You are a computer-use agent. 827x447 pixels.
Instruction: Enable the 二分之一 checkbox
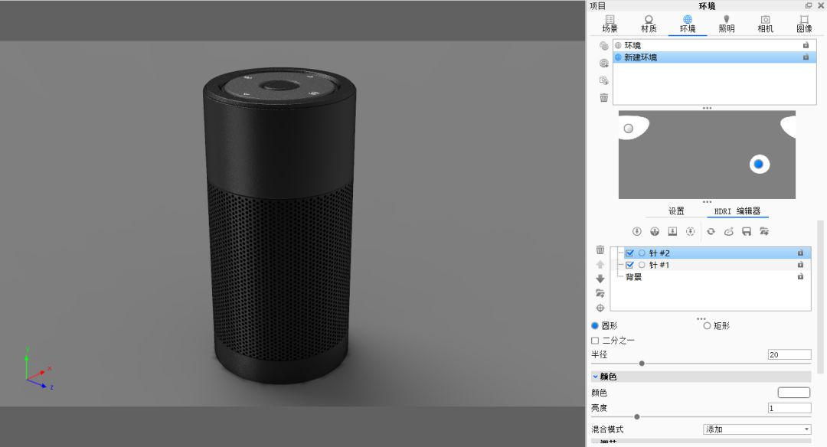click(595, 341)
